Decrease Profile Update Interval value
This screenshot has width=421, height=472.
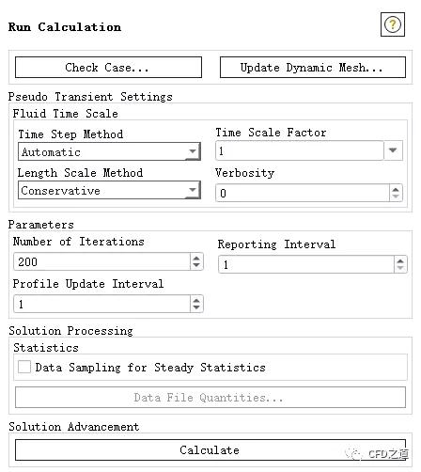coord(196,307)
